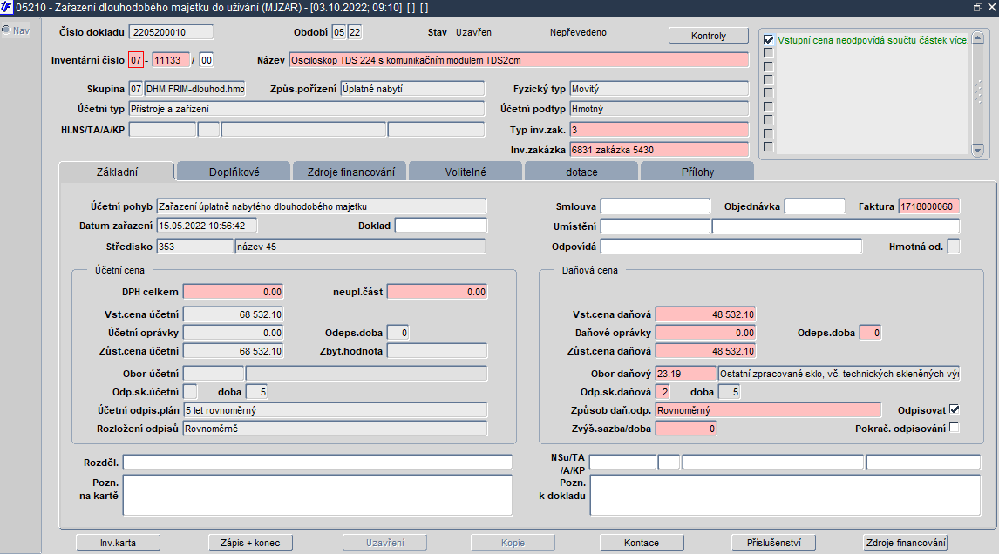Viewport: 999px width, 554px height.
Task: Click Způsob daň.odp. field Rovnoměrný
Action: 768,410
